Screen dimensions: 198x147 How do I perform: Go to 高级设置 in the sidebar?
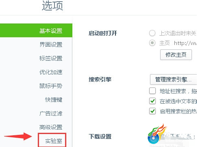(51, 127)
